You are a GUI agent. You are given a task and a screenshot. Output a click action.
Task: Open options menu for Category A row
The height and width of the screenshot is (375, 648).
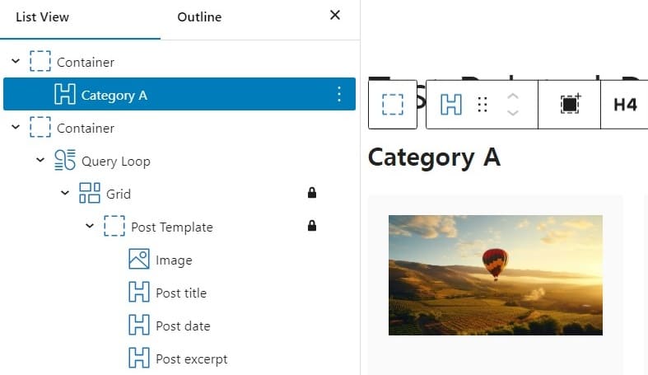click(x=339, y=95)
